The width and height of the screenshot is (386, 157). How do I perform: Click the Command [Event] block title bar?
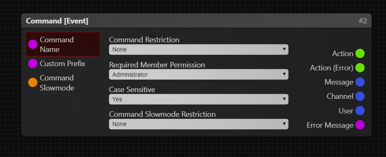pyautogui.click(x=196, y=21)
